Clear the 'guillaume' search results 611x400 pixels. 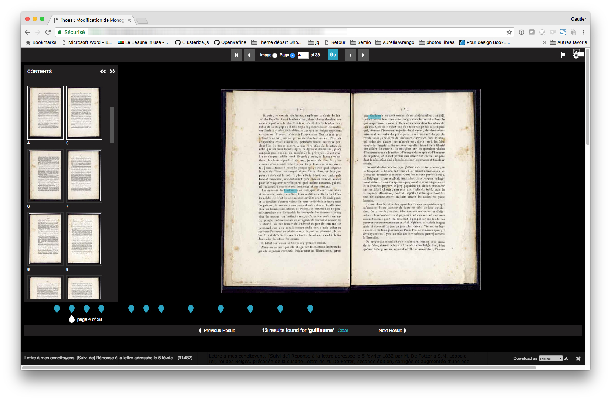tap(342, 331)
